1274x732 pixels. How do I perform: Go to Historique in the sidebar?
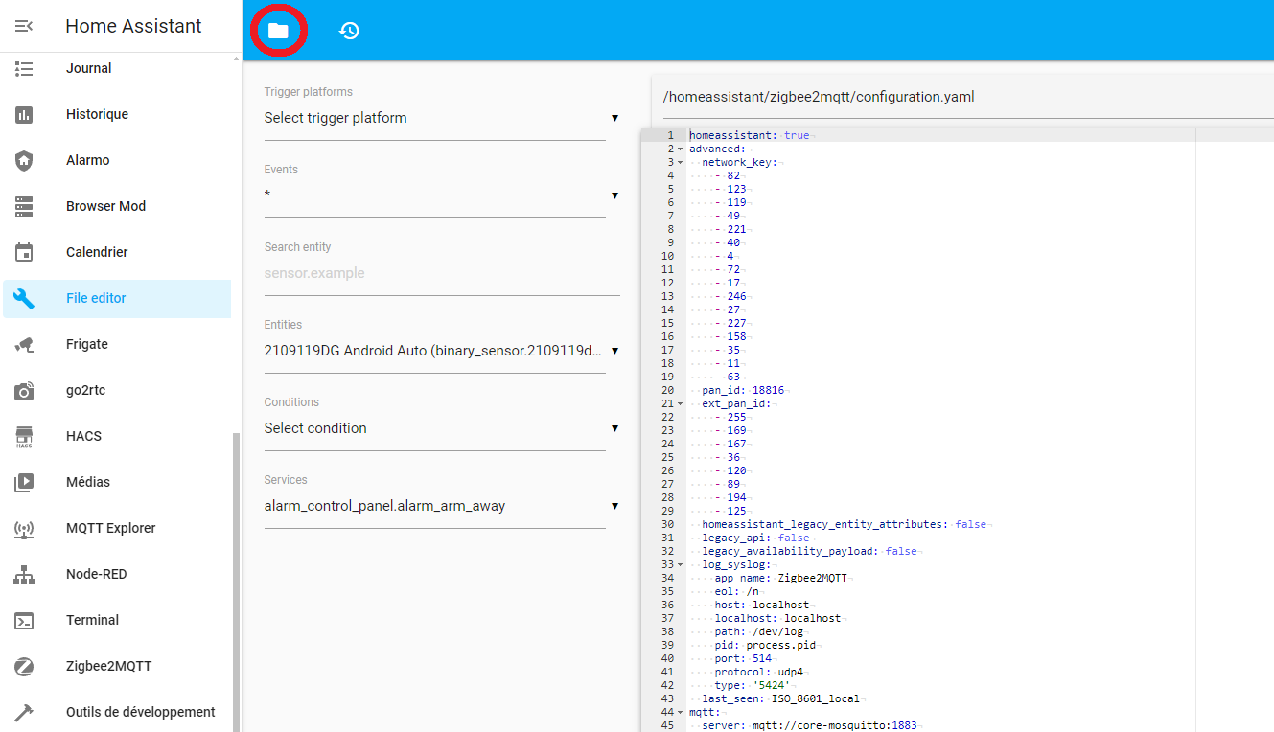(x=97, y=114)
